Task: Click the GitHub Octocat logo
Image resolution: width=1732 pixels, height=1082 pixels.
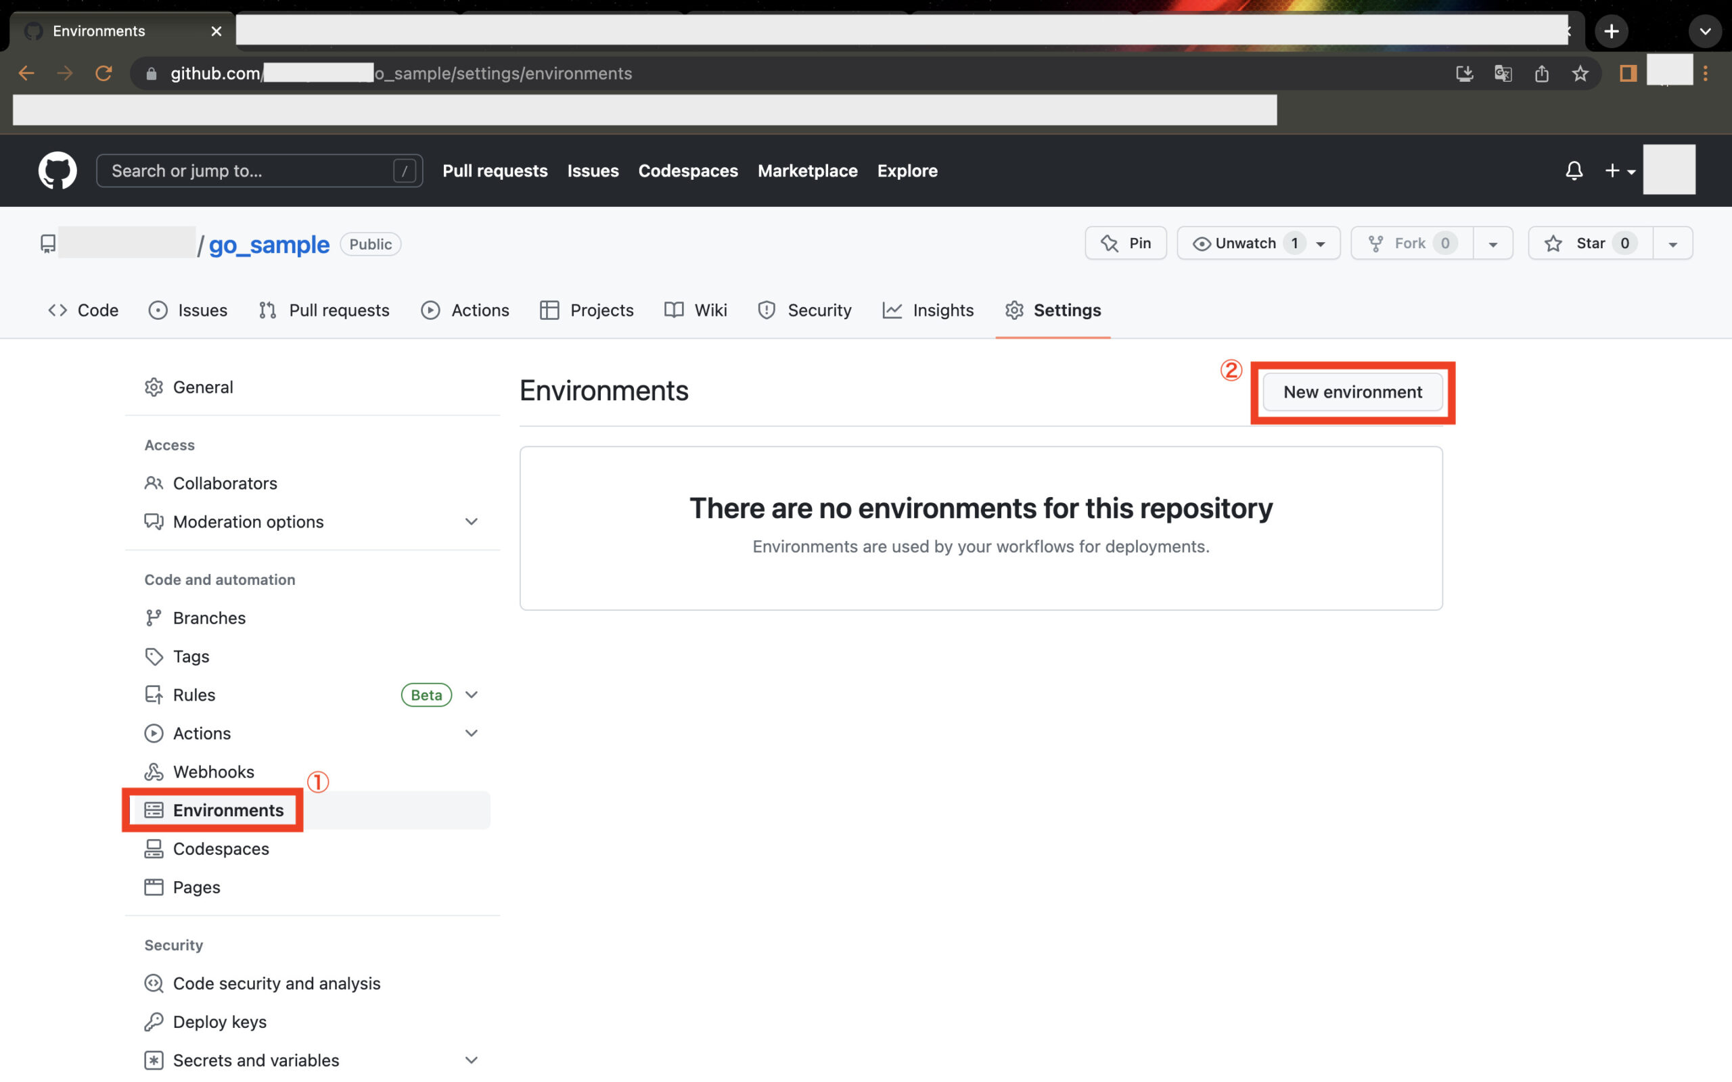Action: click(58, 170)
